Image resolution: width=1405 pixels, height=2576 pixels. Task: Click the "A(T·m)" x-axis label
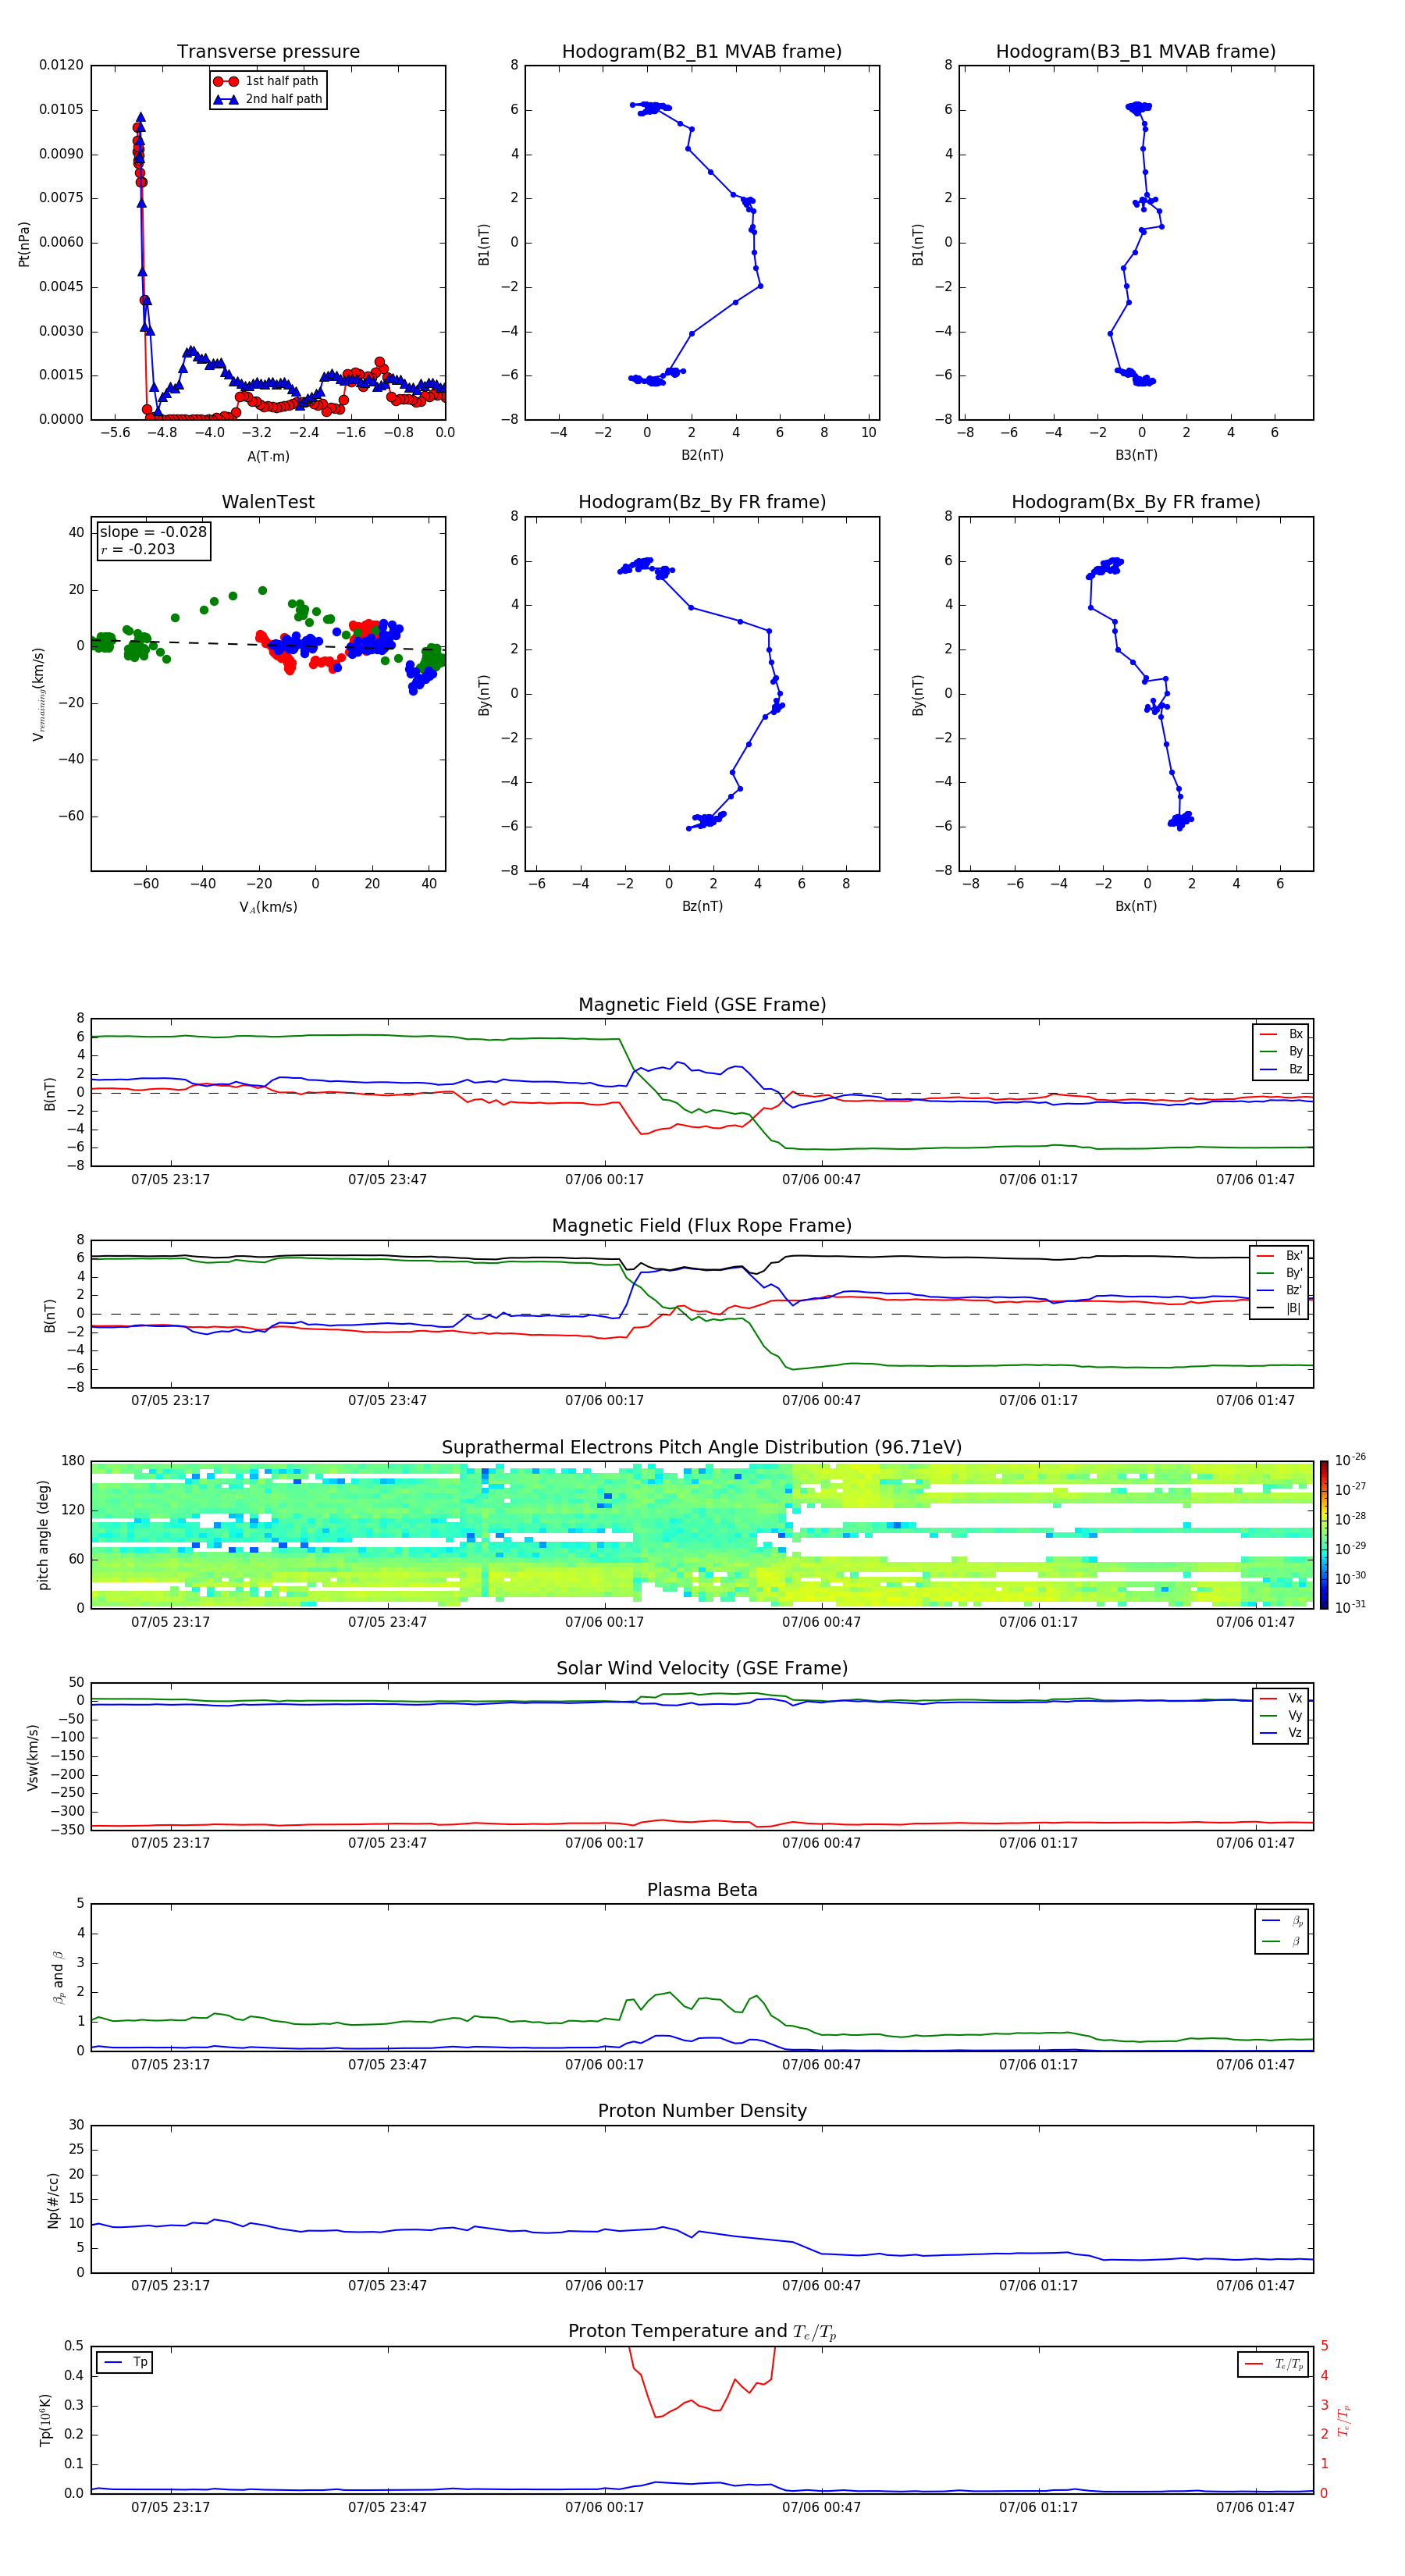pos(268,457)
